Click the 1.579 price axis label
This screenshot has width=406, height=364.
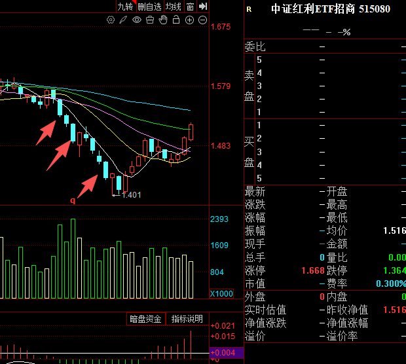click(221, 86)
